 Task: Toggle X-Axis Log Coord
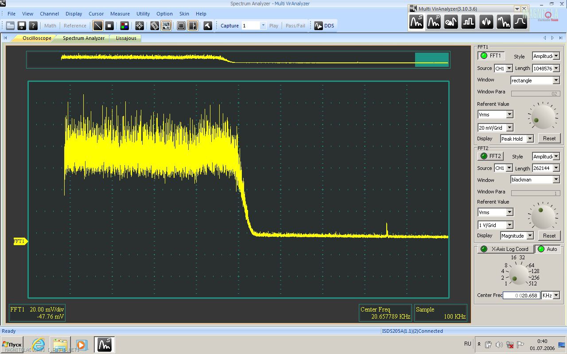(x=505, y=249)
